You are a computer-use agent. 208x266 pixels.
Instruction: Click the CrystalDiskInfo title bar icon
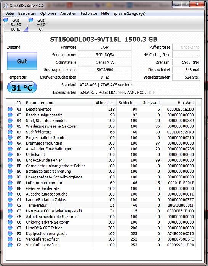[6, 5]
